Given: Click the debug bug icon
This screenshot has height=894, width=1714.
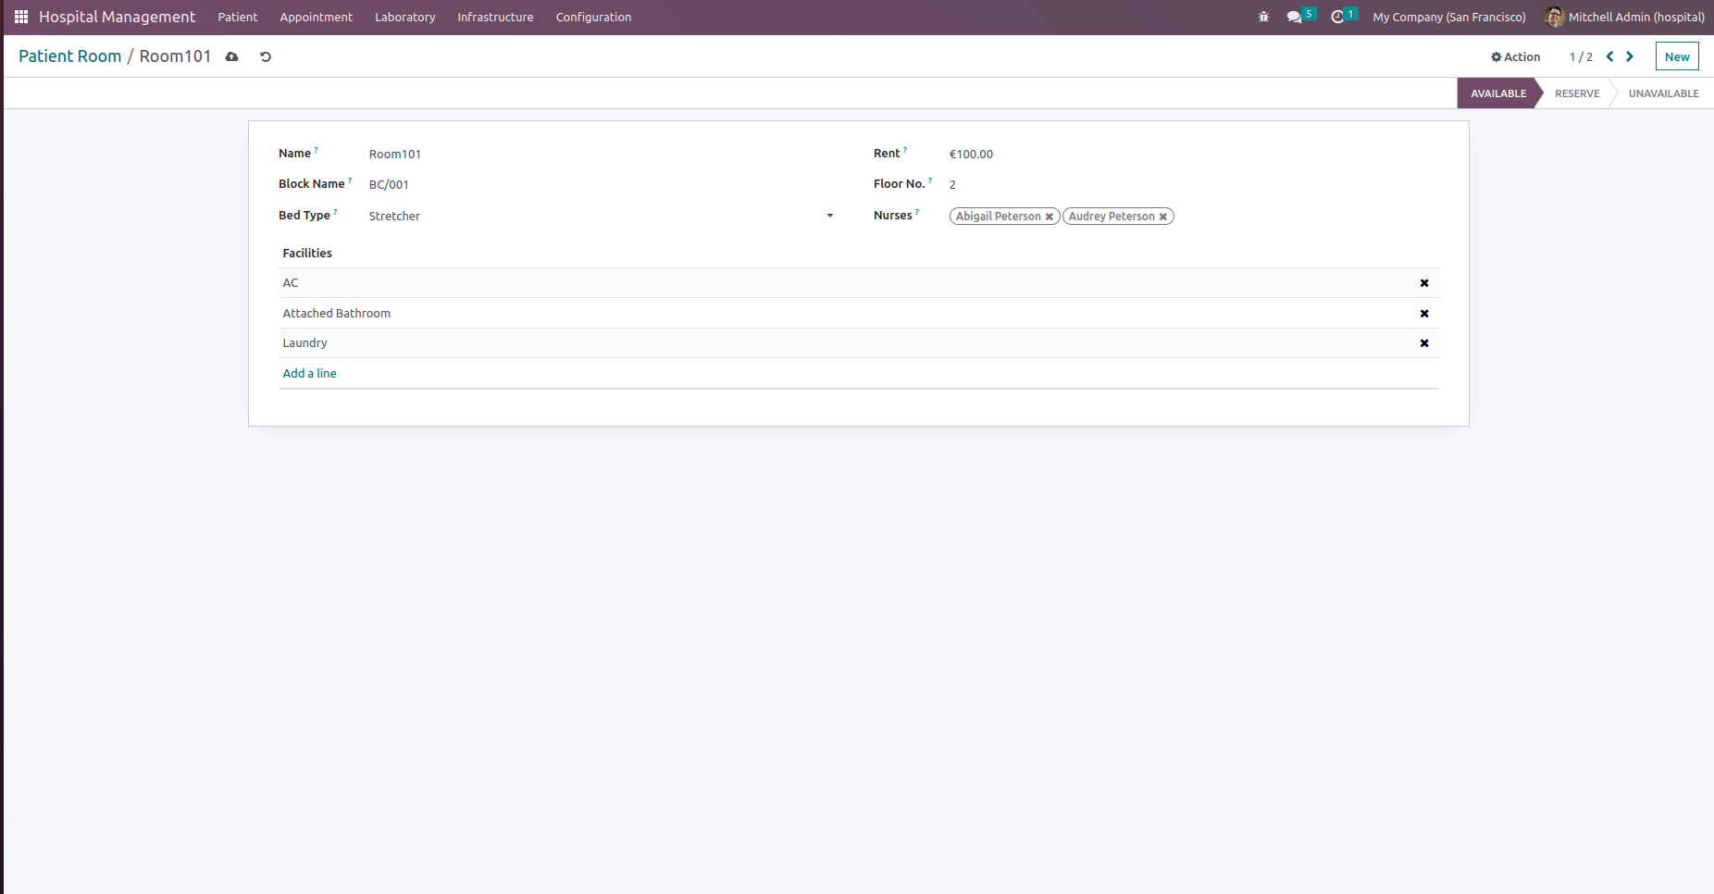Looking at the screenshot, I should pyautogui.click(x=1263, y=17).
